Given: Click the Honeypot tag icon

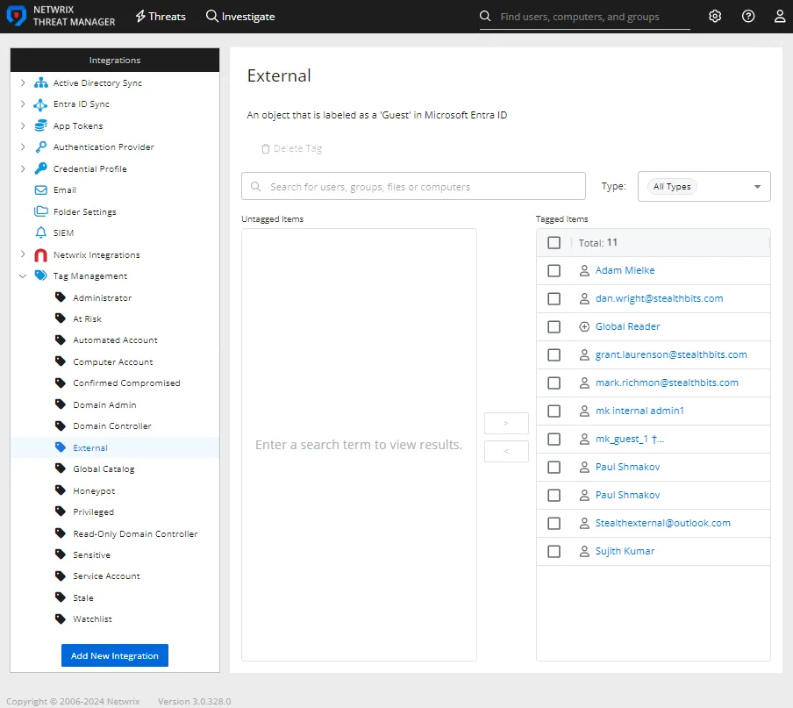Looking at the screenshot, I should [x=61, y=490].
